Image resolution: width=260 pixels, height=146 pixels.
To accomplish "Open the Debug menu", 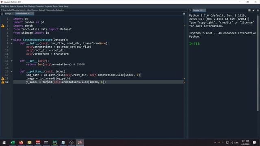I will pos(31,6).
